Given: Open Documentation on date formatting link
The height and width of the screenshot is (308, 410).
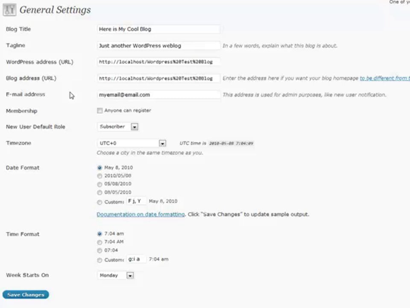Looking at the screenshot, I should tap(141, 214).
